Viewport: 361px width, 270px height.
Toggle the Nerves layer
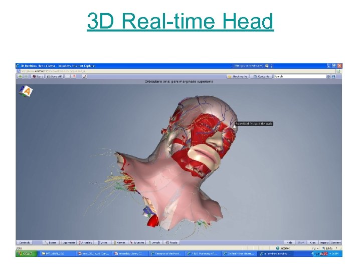(119, 242)
